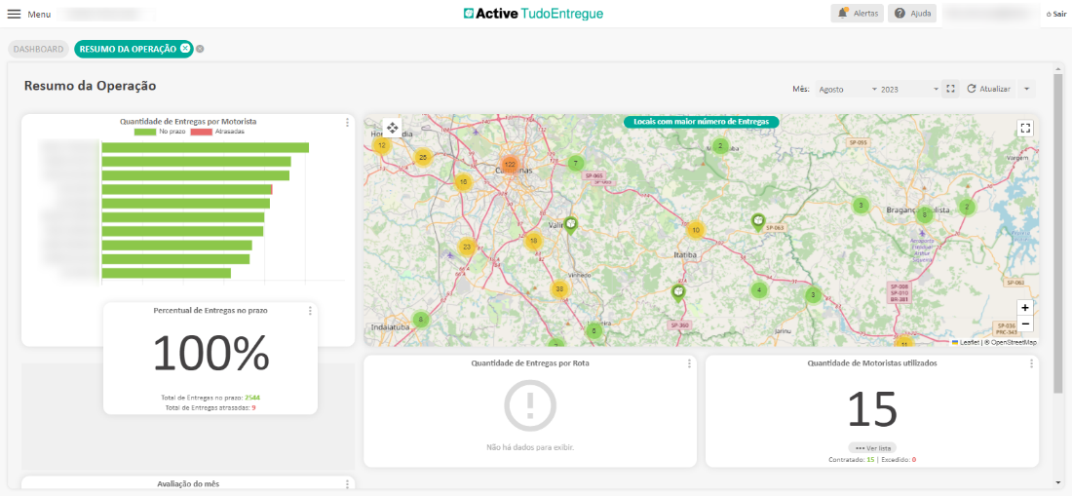Toggle the 'Atrasadas' red legend item
The image size is (1072, 496).
pos(218,131)
